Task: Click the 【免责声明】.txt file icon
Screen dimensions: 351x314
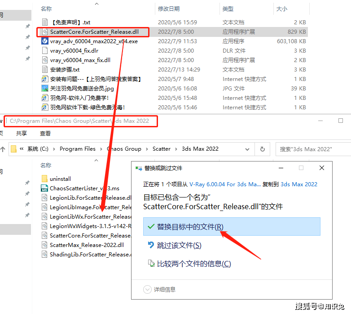Action: pos(44,22)
